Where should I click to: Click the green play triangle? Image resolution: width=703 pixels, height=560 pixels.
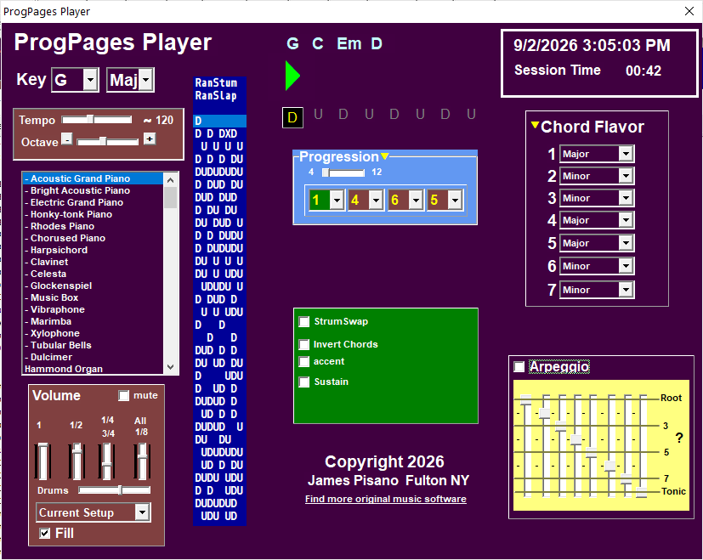pos(292,76)
